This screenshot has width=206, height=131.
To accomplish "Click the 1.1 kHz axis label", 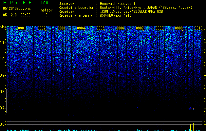I will point(3,43).
